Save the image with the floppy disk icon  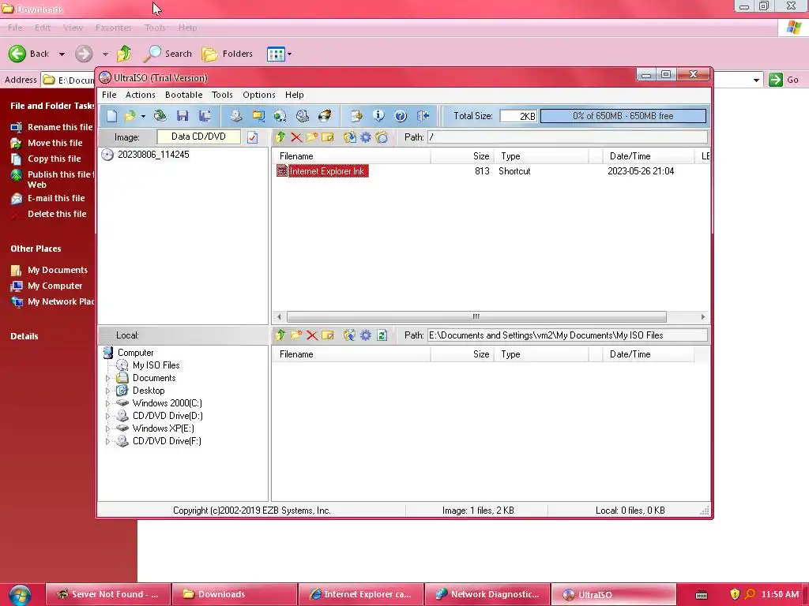point(182,116)
